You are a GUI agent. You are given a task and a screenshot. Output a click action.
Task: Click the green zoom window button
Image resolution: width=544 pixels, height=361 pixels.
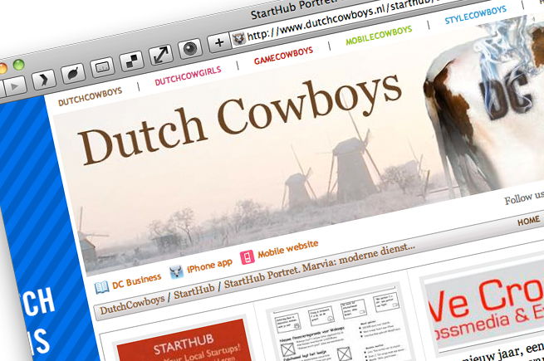(x=18, y=65)
